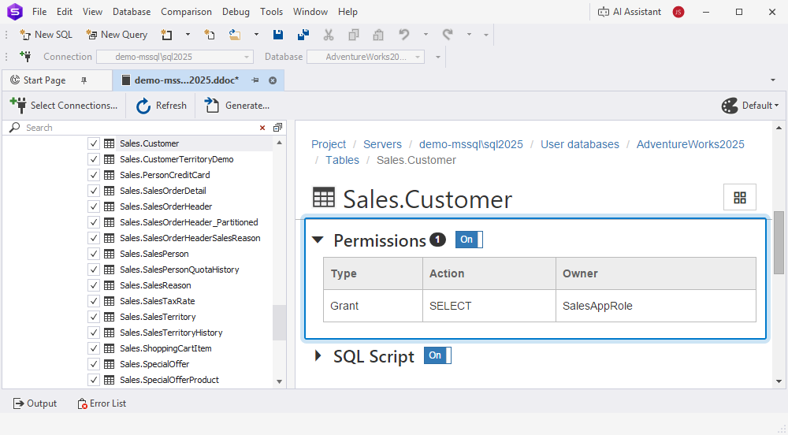Uncheck the Sales.PersonCreditCard checkbox

point(94,175)
